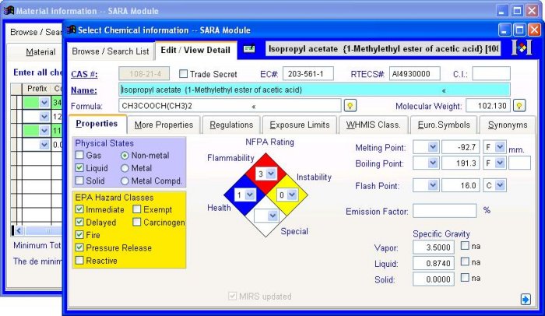Click the lightbulb icon beside Molecular Weight
Screen dimensions: 545x316
519,106
